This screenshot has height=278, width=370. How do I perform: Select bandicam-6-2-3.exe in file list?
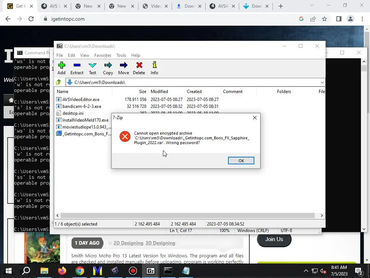tap(82, 106)
